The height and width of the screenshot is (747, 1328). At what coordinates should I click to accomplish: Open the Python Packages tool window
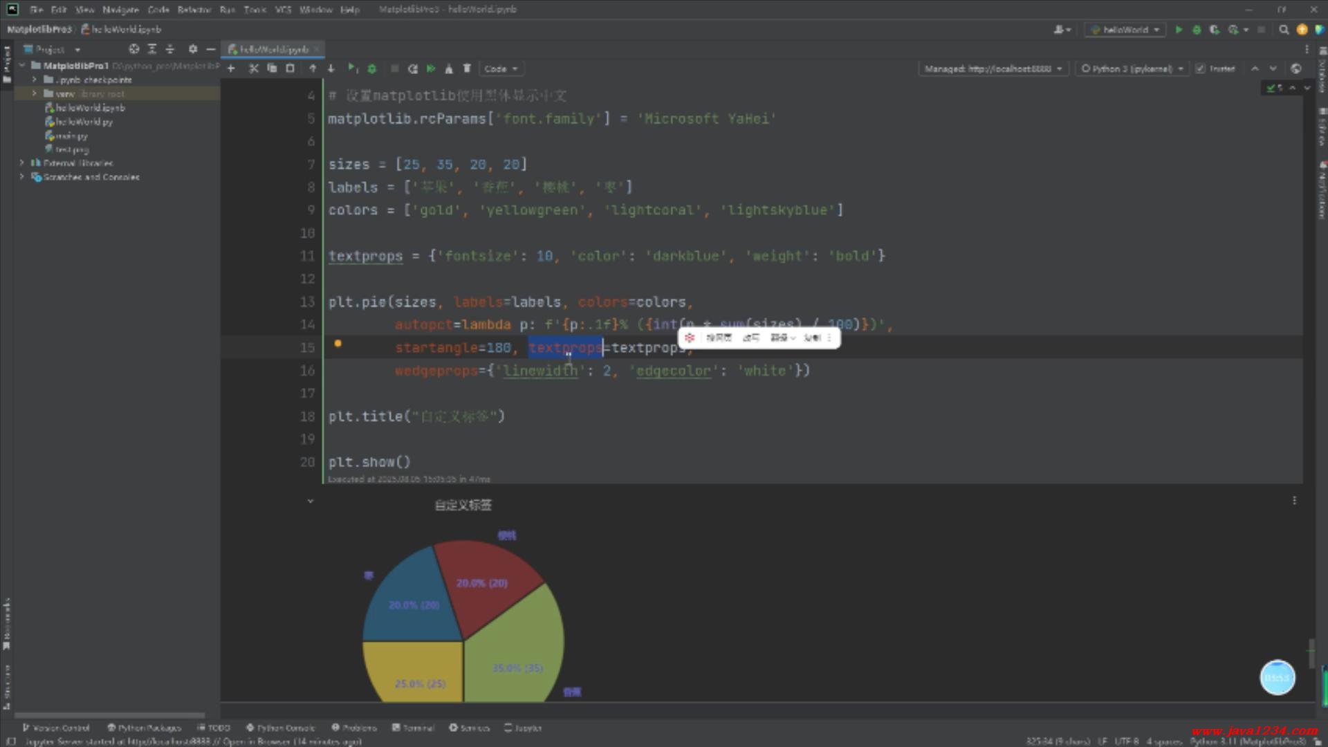(144, 728)
